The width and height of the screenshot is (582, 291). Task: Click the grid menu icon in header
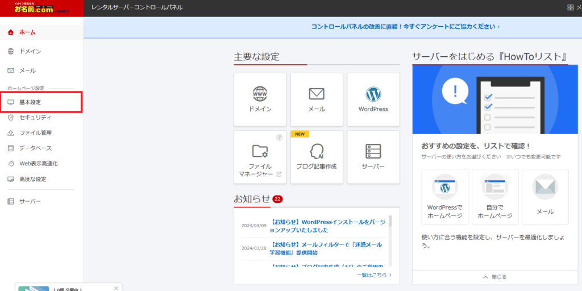tap(570, 7)
